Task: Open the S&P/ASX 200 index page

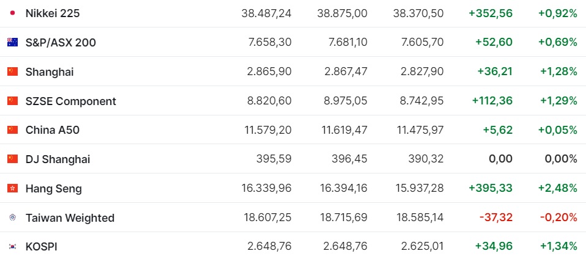Action: pos(61,43)
